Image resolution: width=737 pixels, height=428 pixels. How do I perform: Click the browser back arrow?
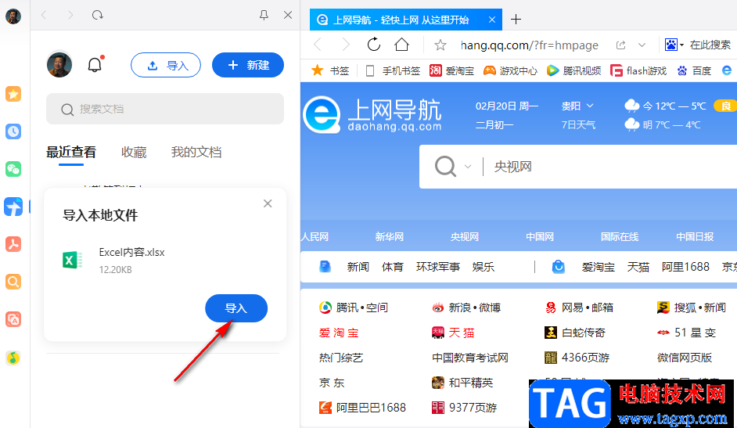pos(318,45)
